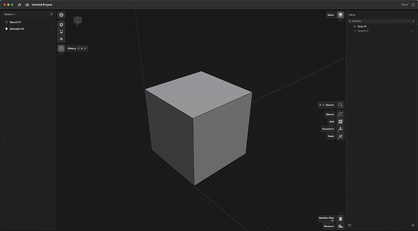The width and height of the screenshot is (418, 231).
Task: Expand the Sketch 01 history step
Action: (51, 22)
